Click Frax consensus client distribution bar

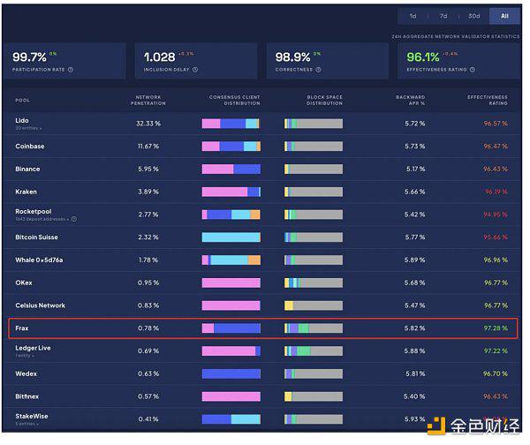pyautogui.click(x=231, y=328)
